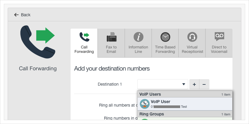This screenshot has width=249, height=124.
Task: Switch to the Virtual Receptionist tab
Action: point(192,43)
